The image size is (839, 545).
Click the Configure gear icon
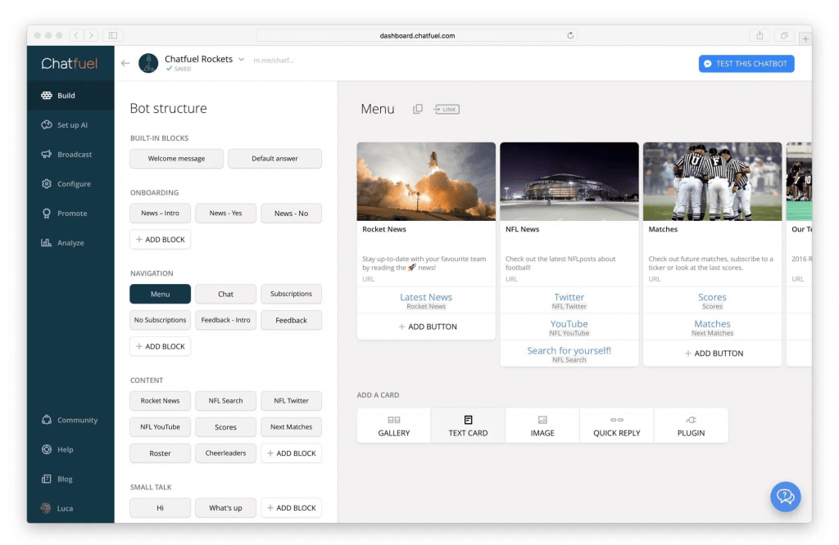pos(47,184)
